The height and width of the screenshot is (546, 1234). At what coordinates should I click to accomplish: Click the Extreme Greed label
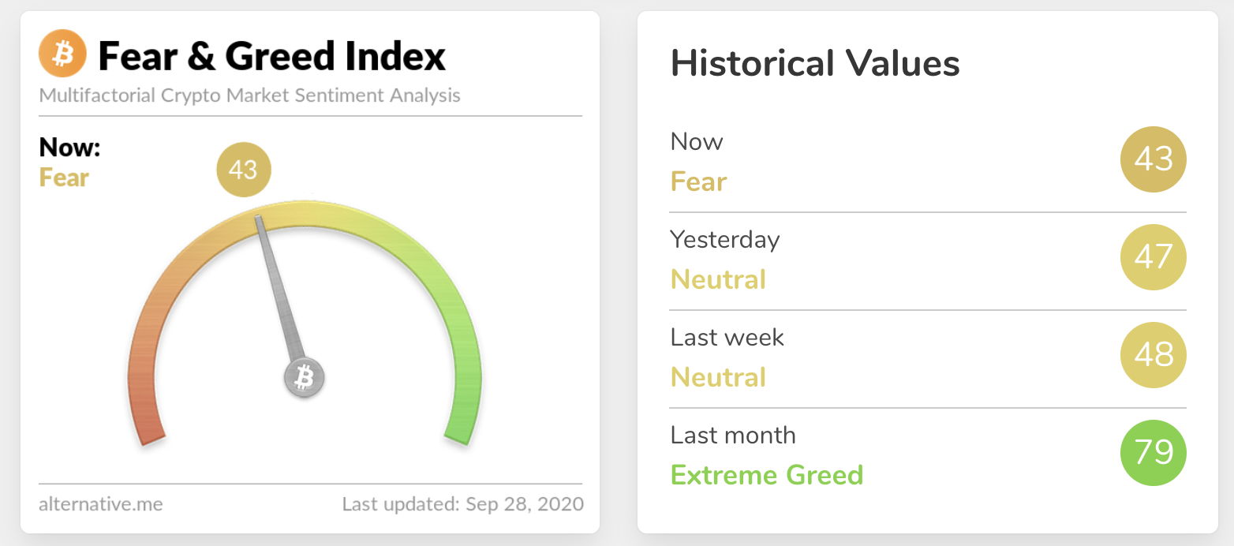(767, 475)
